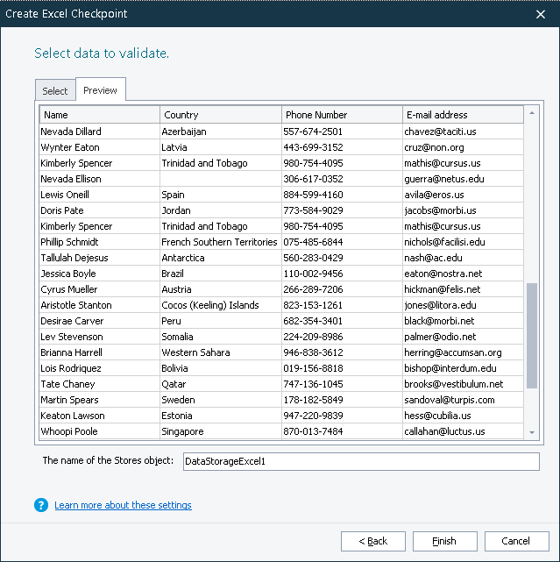Screen dimensions: 560x562
Task: Go back with the Back button
Action: (x=373, y=541)
